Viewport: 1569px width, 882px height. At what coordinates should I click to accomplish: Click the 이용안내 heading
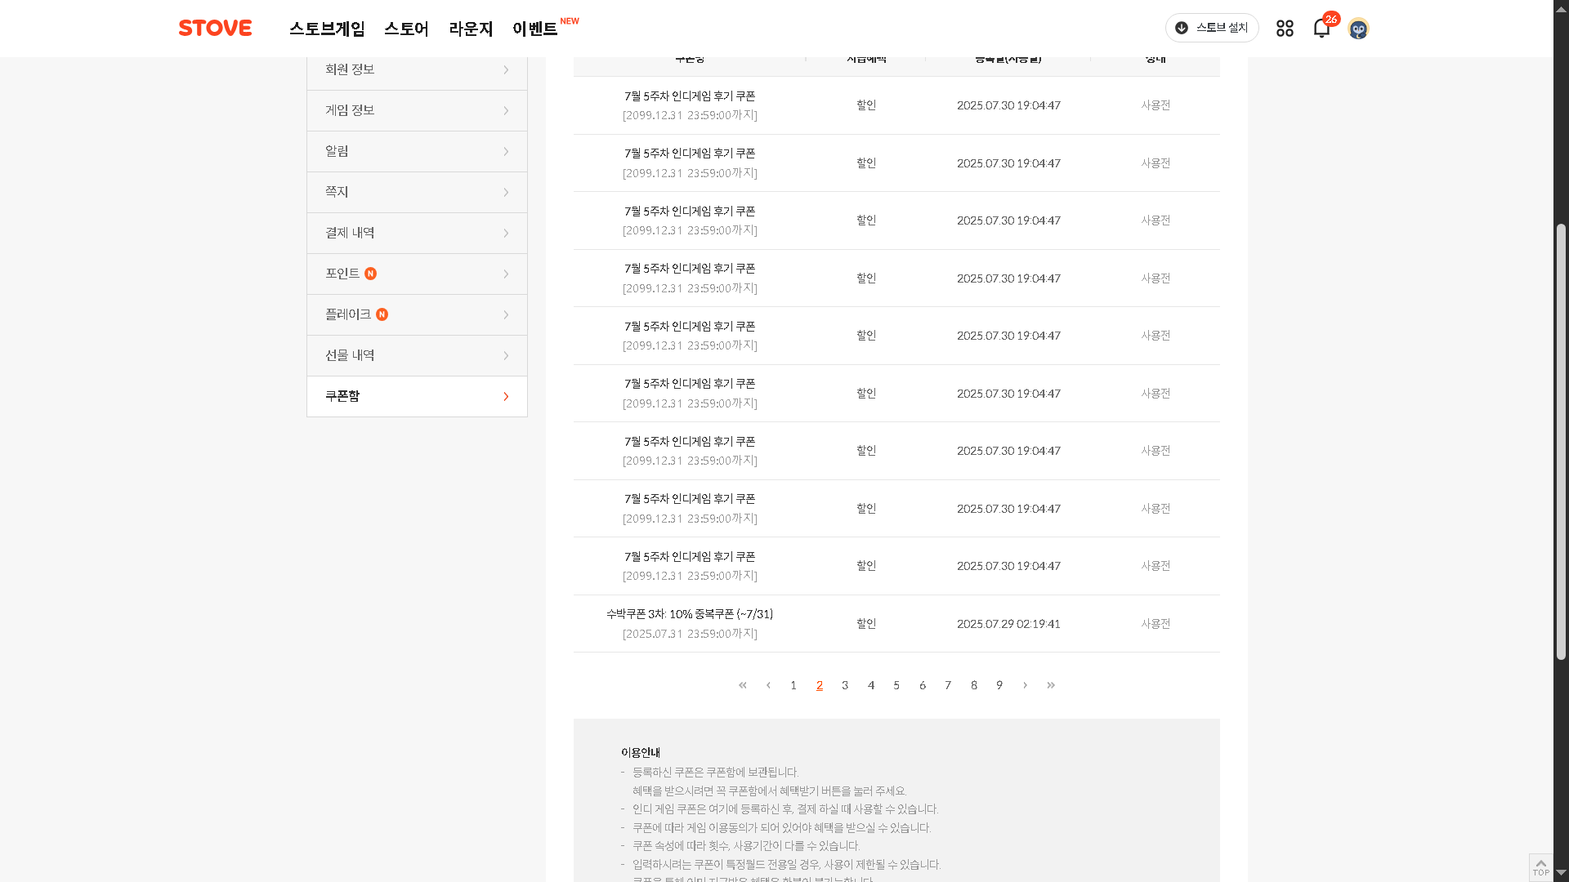641,753
